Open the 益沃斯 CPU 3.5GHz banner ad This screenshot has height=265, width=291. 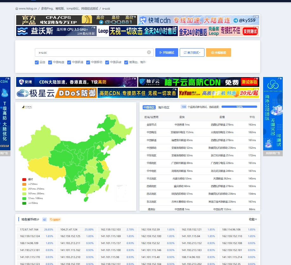click(56, 31)
